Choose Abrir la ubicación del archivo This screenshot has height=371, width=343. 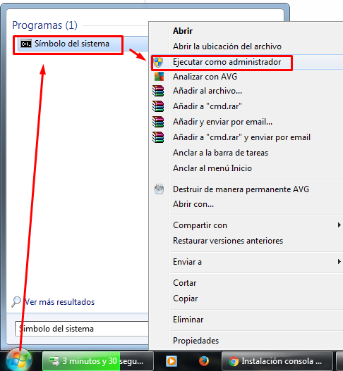[x=227, y=46]
